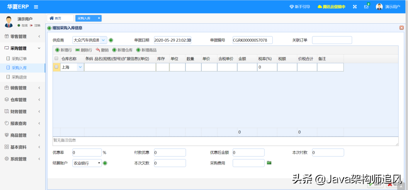408x190 pixels.
Task: Open the 上海 warehouse dropdown
Action: (x=80, y=67)
